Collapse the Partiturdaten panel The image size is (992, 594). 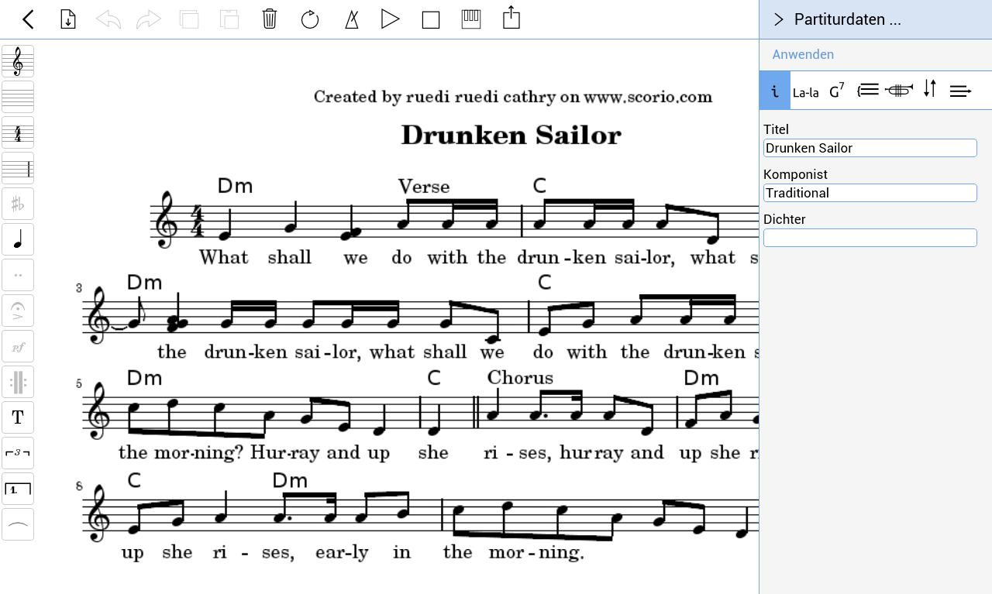click(x=779, y=19)
